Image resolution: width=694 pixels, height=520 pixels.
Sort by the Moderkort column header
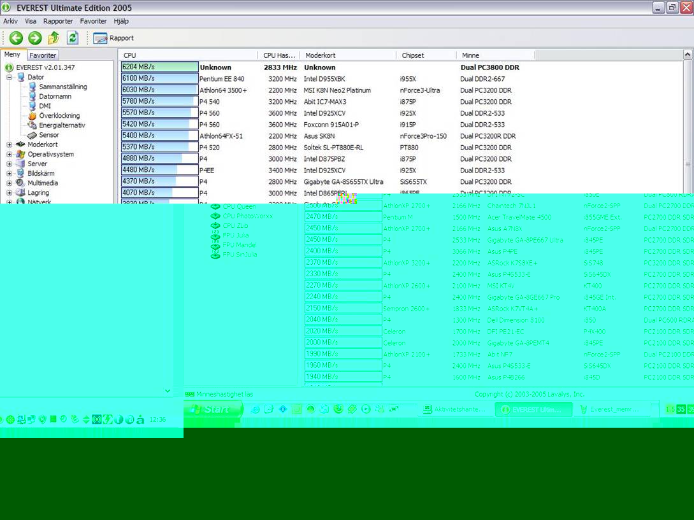349,55
